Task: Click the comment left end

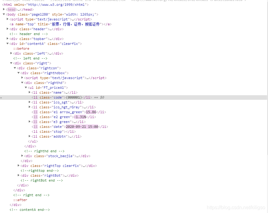Action: coord(30,58)
